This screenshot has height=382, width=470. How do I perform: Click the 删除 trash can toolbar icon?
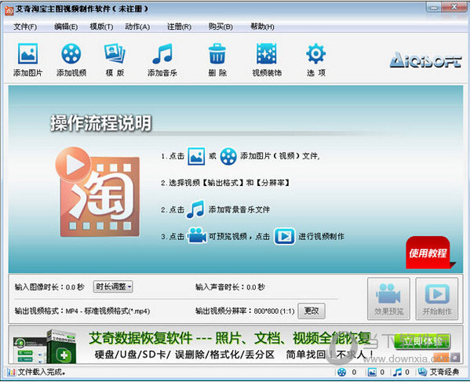click(x=217, y=53)
